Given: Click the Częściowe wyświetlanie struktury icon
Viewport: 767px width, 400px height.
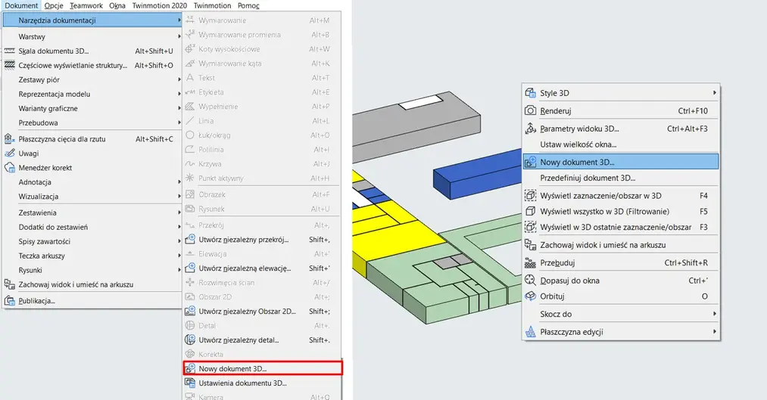Looking at the screenshot, I should (9, 65).
